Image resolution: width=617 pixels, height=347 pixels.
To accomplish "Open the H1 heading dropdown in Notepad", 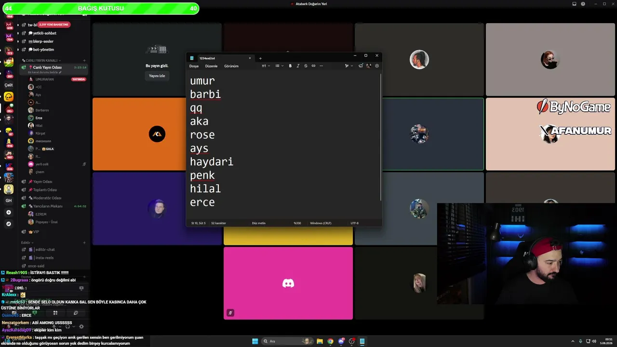I will pyautogui.click(x=266, y=66).
